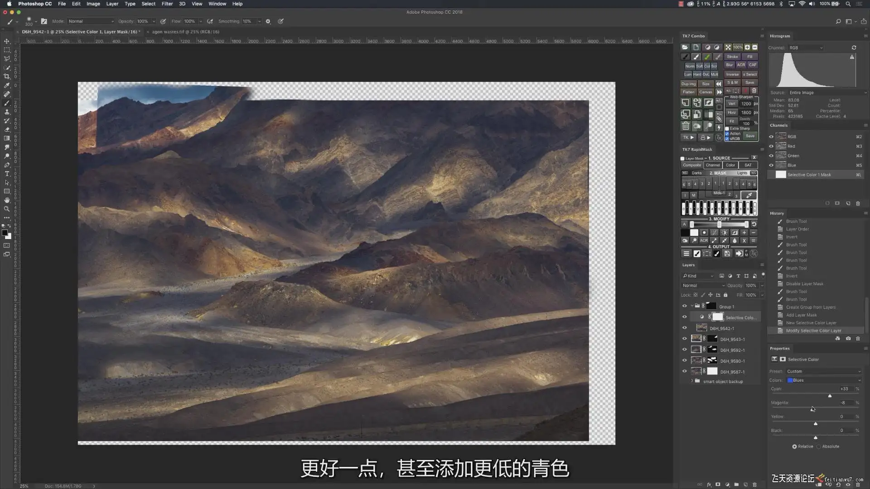Switch to the agon wastes.tif document tab
The width and height of the screenshot is (870, 489).
click(185, 32)
